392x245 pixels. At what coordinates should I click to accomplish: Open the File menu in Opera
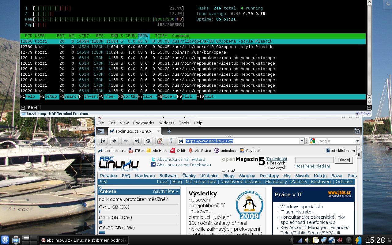[x=101, y=123]
